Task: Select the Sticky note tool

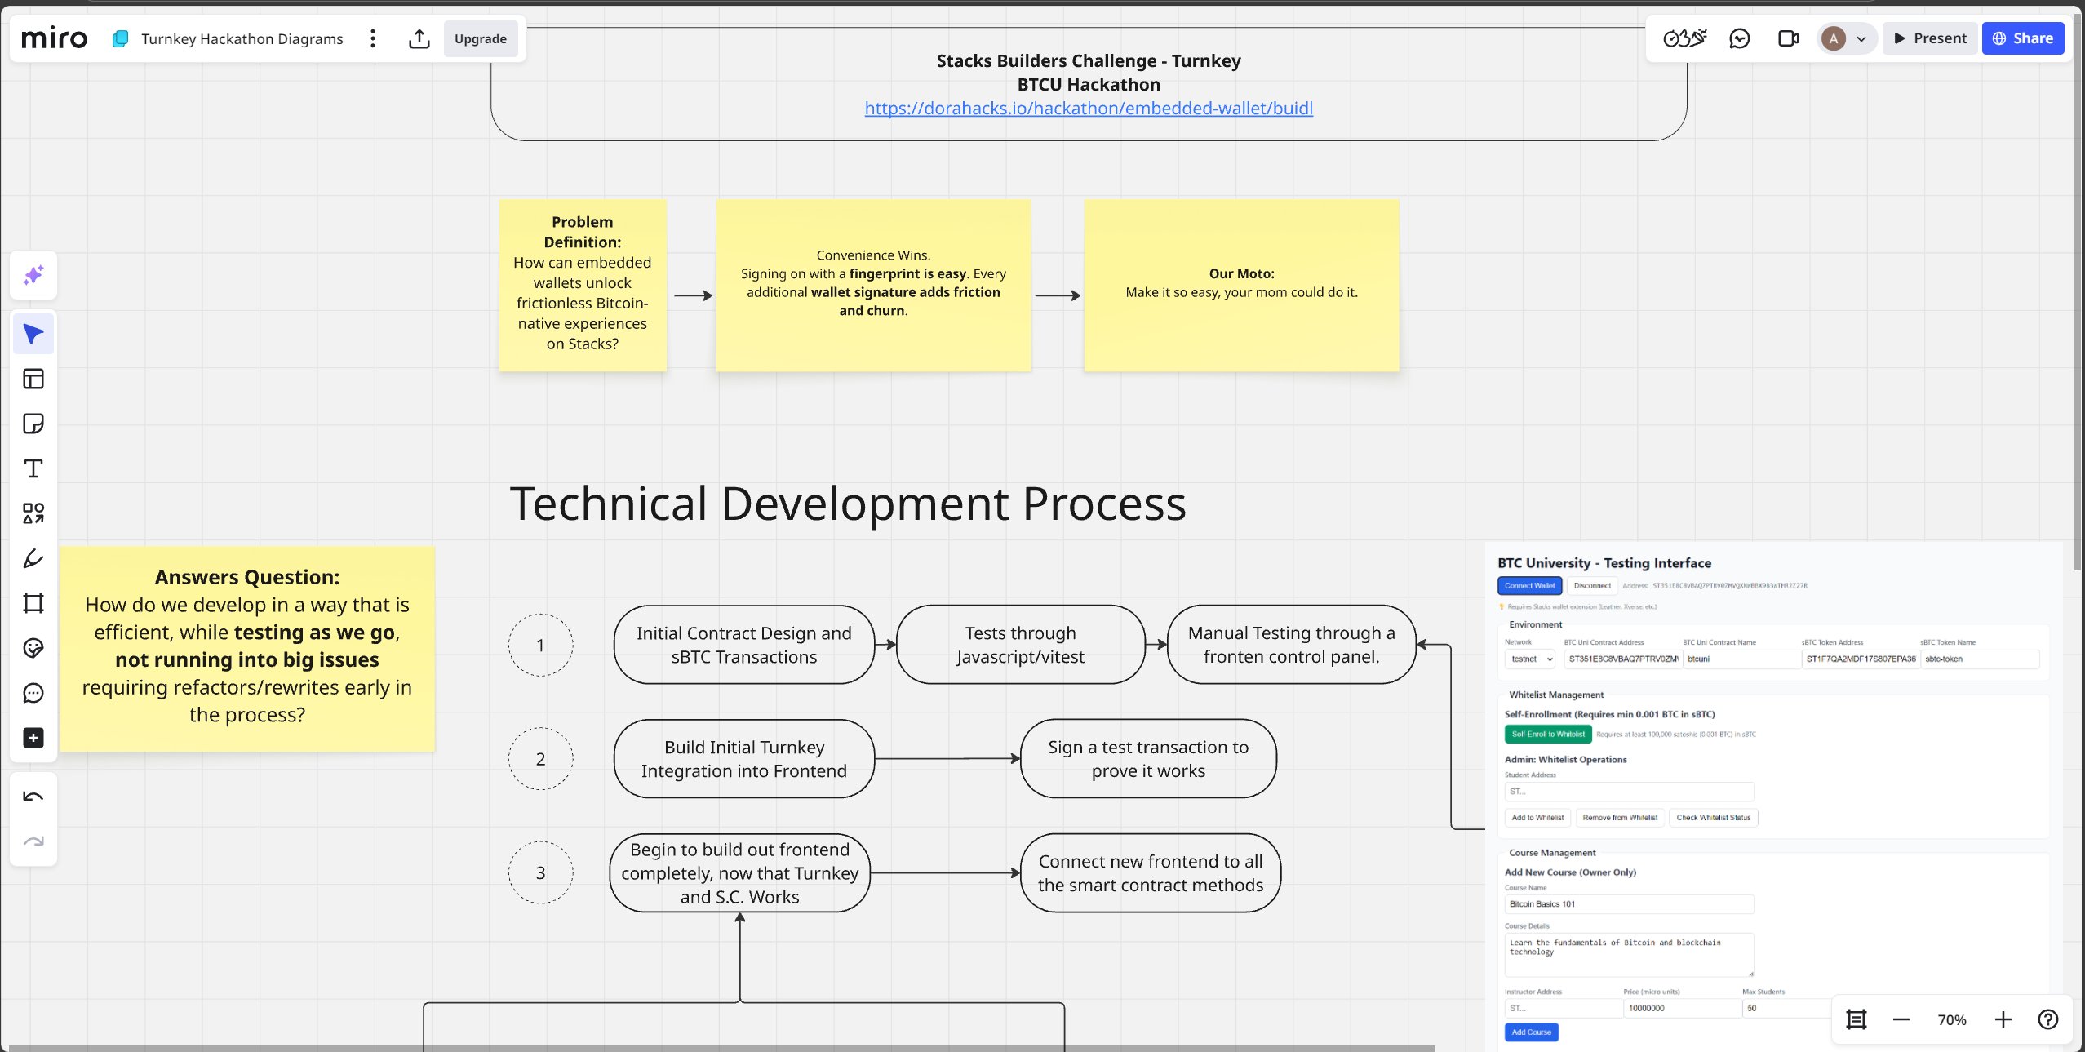Action: point(33,424)
